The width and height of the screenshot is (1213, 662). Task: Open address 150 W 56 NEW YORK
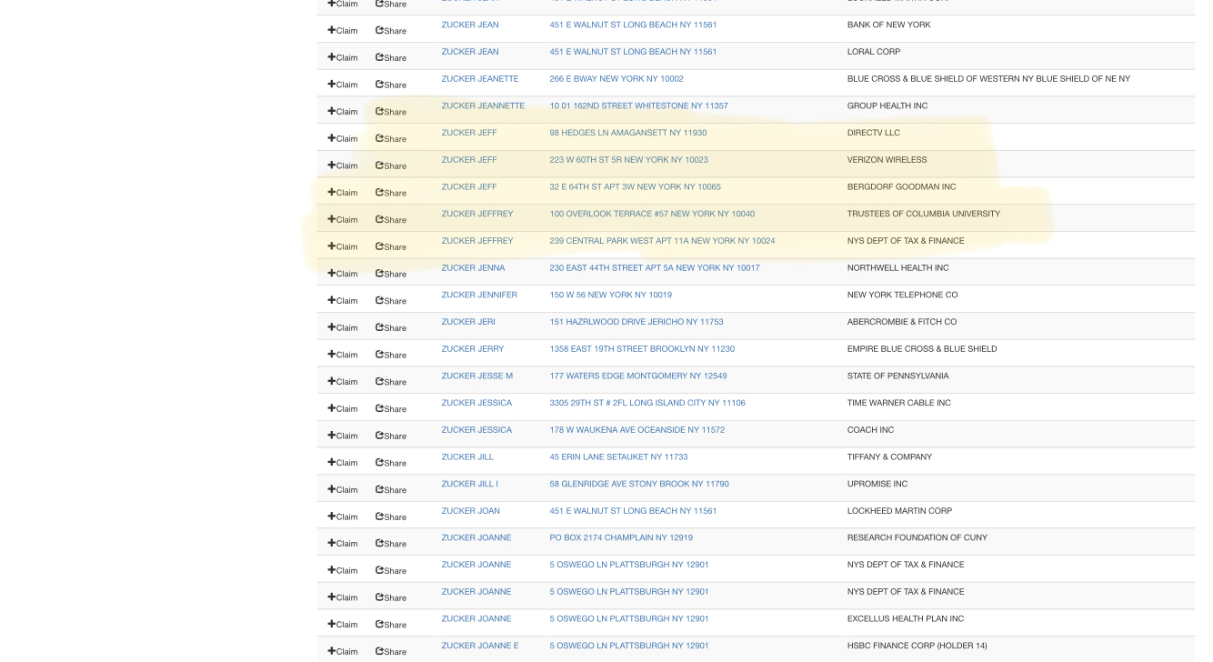click(610, 295)
